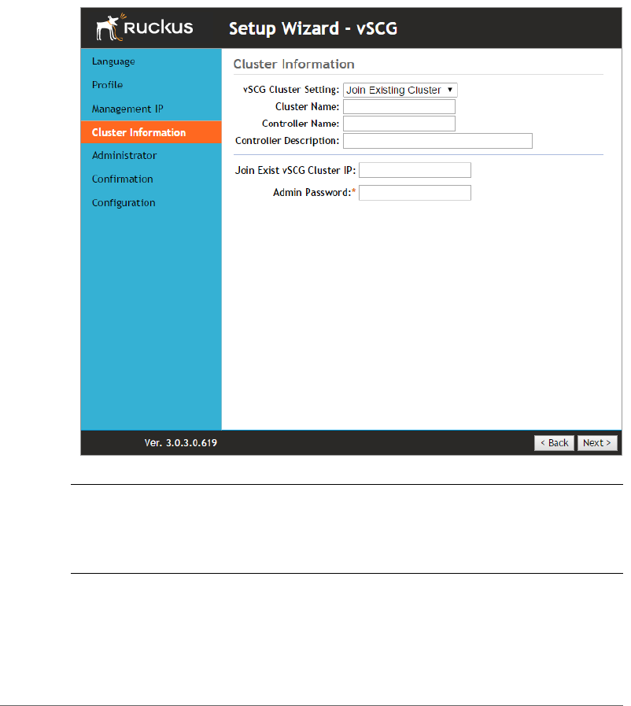Click the version text Ver. 3.0.3.0.619

(180, 443)
